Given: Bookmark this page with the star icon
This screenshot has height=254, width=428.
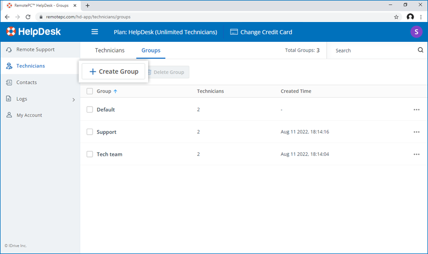Looking at the screenshot, I should click(x=396, y=17).
